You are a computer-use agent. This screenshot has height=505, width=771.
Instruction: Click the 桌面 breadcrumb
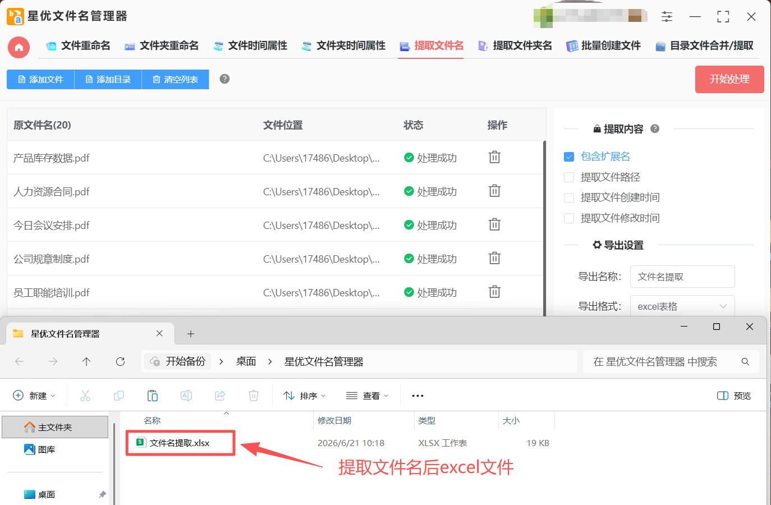pyautogui.click(x=246, y=362)
